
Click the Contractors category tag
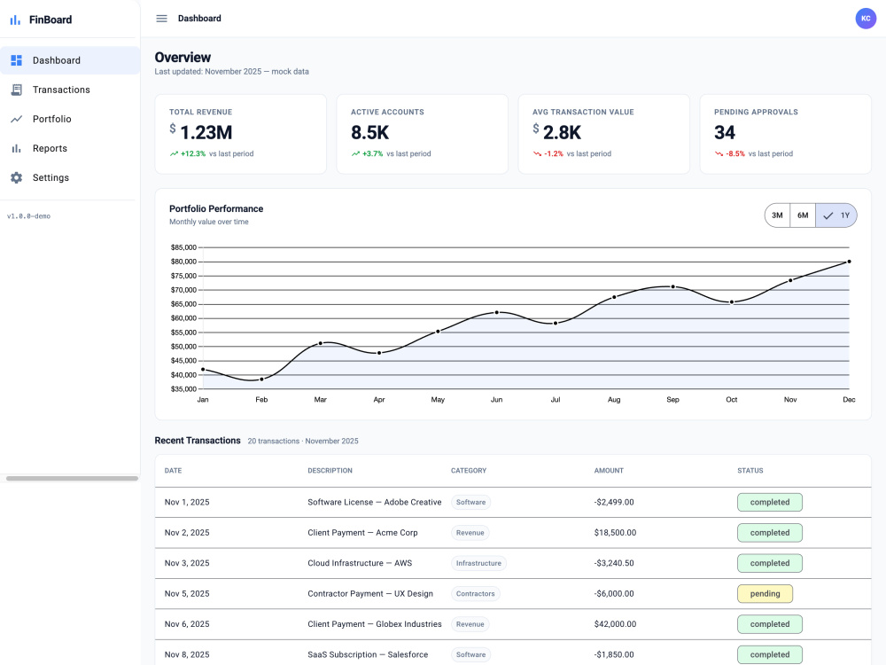(x=475, y=594)
